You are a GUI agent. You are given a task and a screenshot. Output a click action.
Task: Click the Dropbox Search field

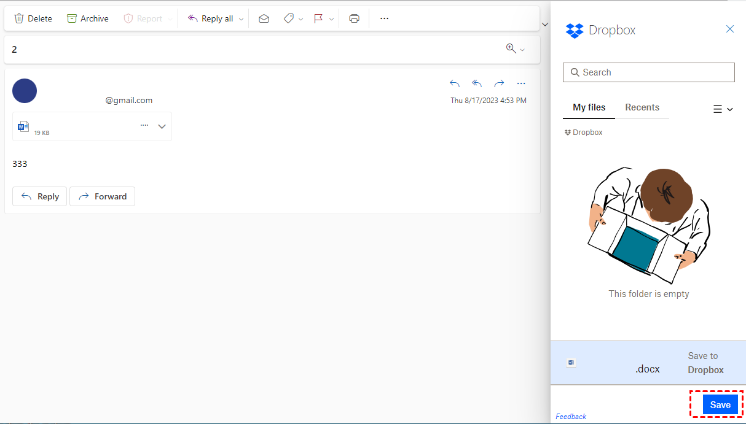point(649,72)
